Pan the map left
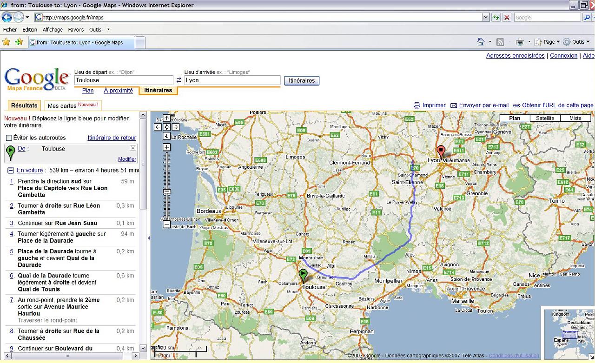The width and height of the screenshot is (595, 363). [x=158, y=127]
